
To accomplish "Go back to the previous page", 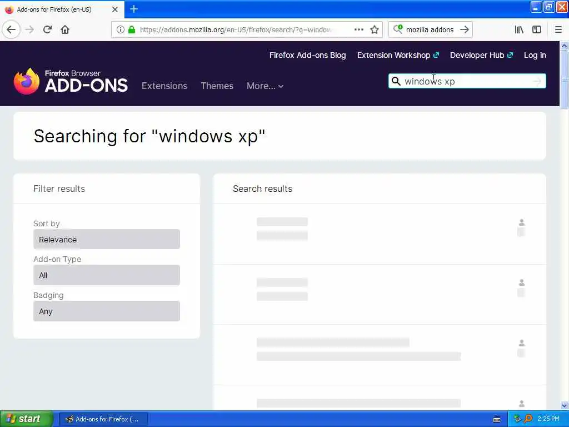I will pos(11,29).
